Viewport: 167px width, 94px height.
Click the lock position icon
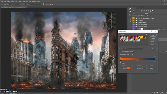click(x=140, y=16)
